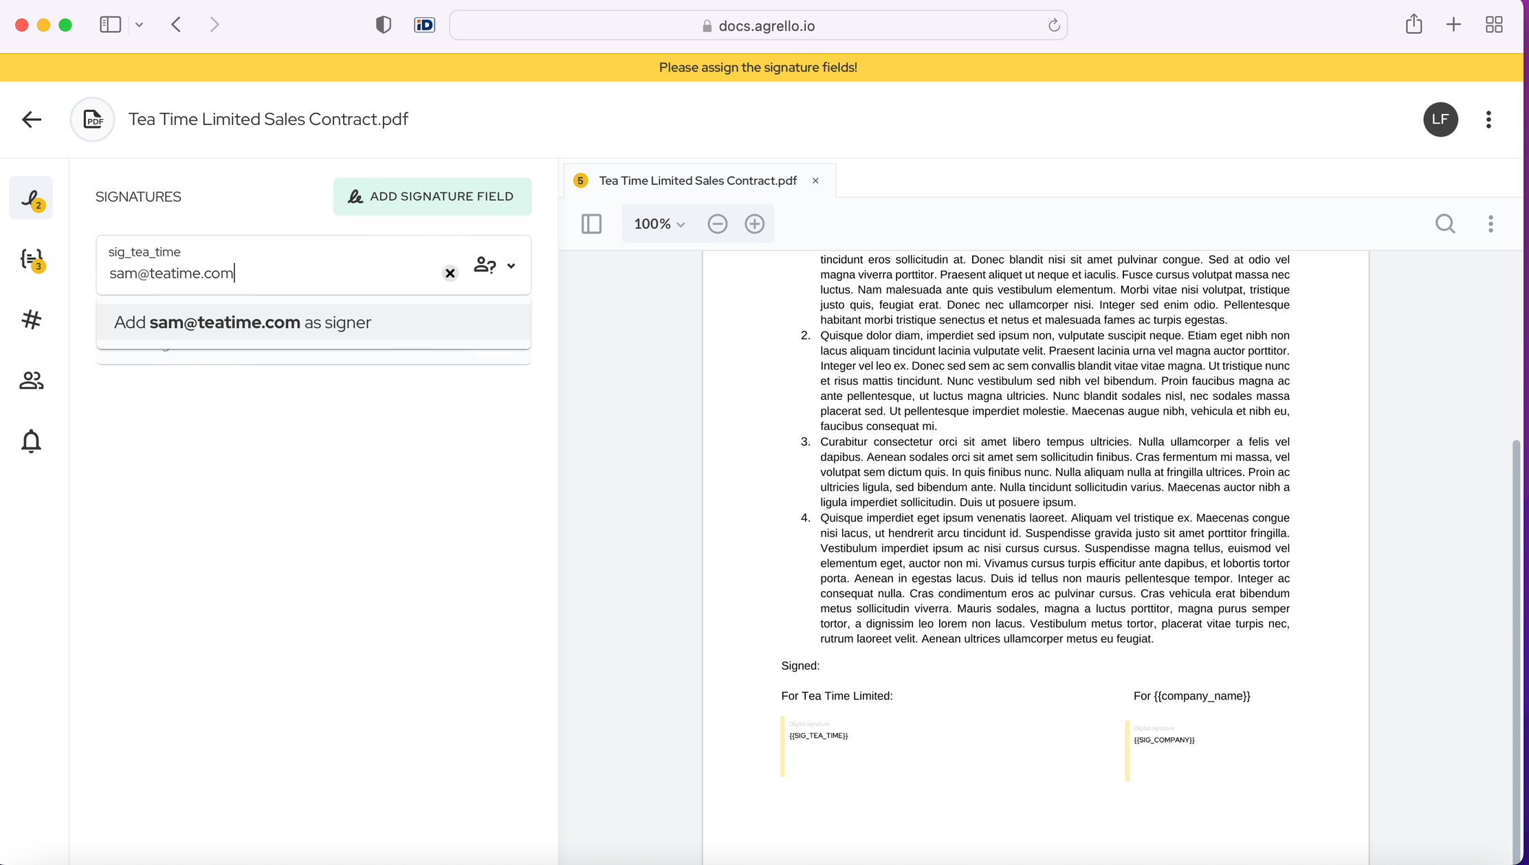The width and height of the screenshot is (1529, 865).
Task: Select Tea Time Limited Sales Contract.pdf tab
Action: click(697, 181)
